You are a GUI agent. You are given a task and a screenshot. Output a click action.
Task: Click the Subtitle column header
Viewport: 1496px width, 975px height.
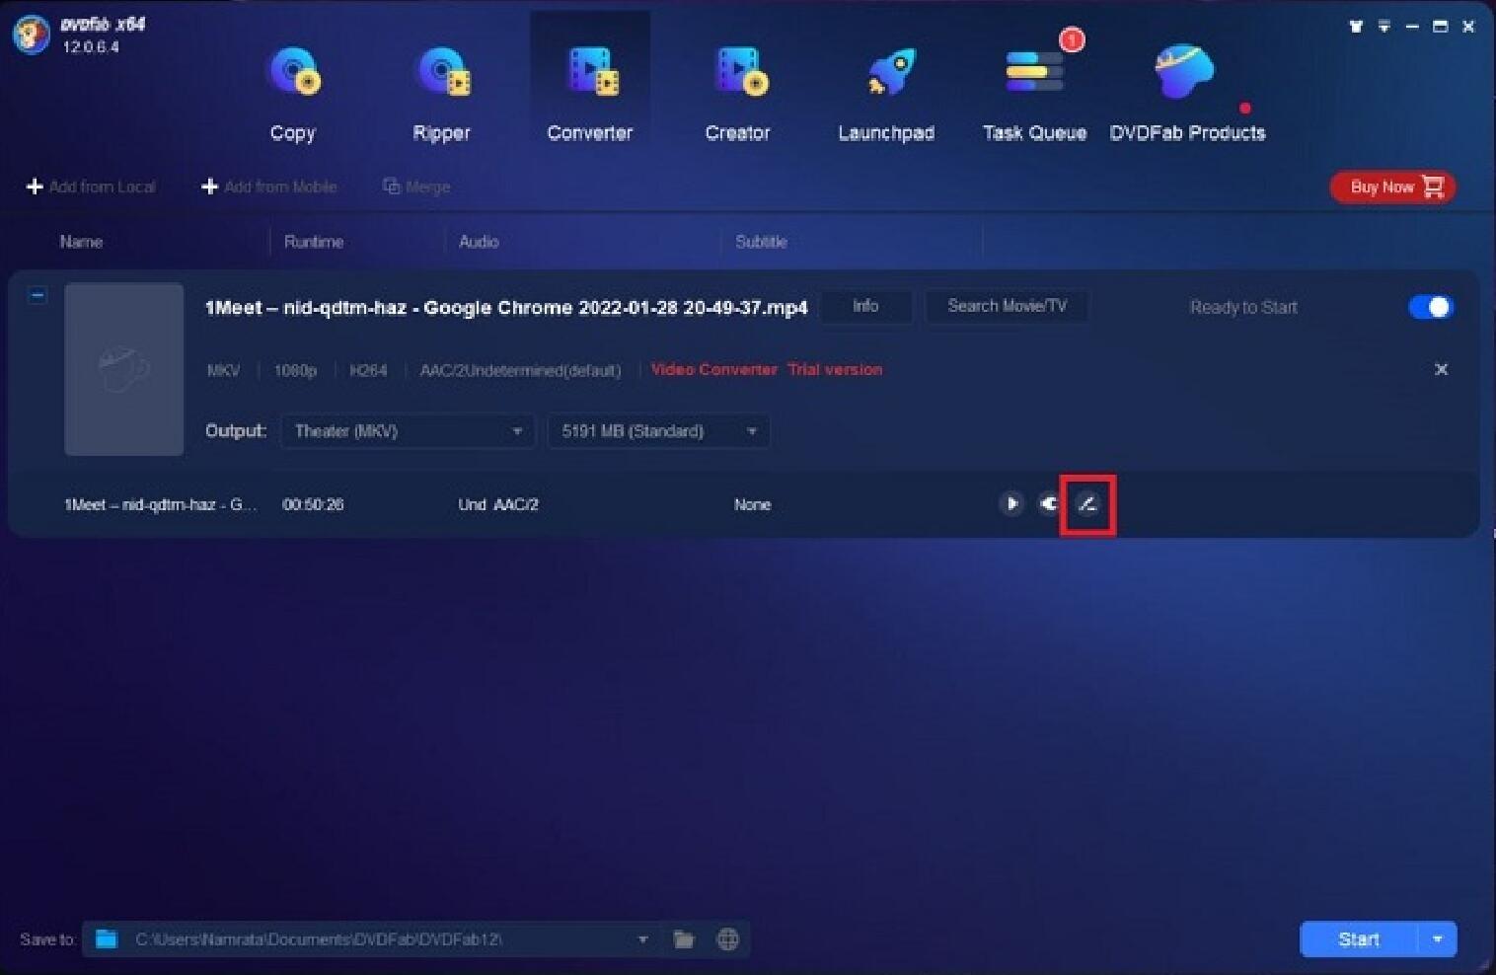coord(761,242)
